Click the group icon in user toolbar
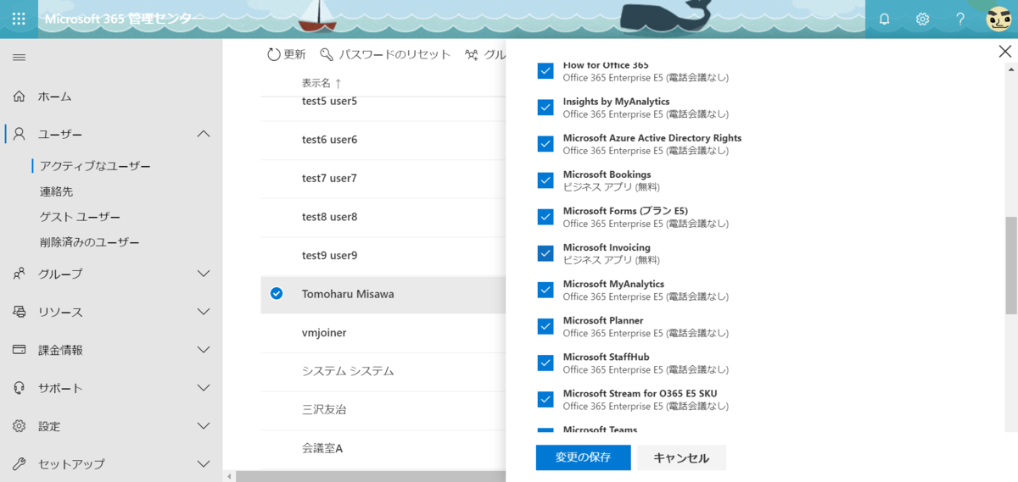 point(473,54)
